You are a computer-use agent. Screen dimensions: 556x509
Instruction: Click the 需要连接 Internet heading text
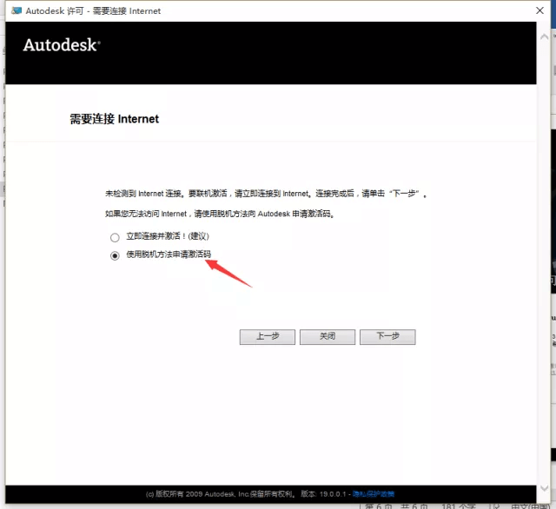114,119
